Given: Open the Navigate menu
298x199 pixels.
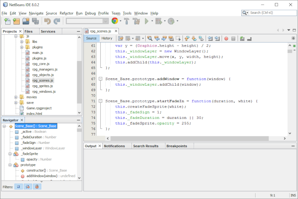Looking at the screenshot, I should click(x=36, y=13).
